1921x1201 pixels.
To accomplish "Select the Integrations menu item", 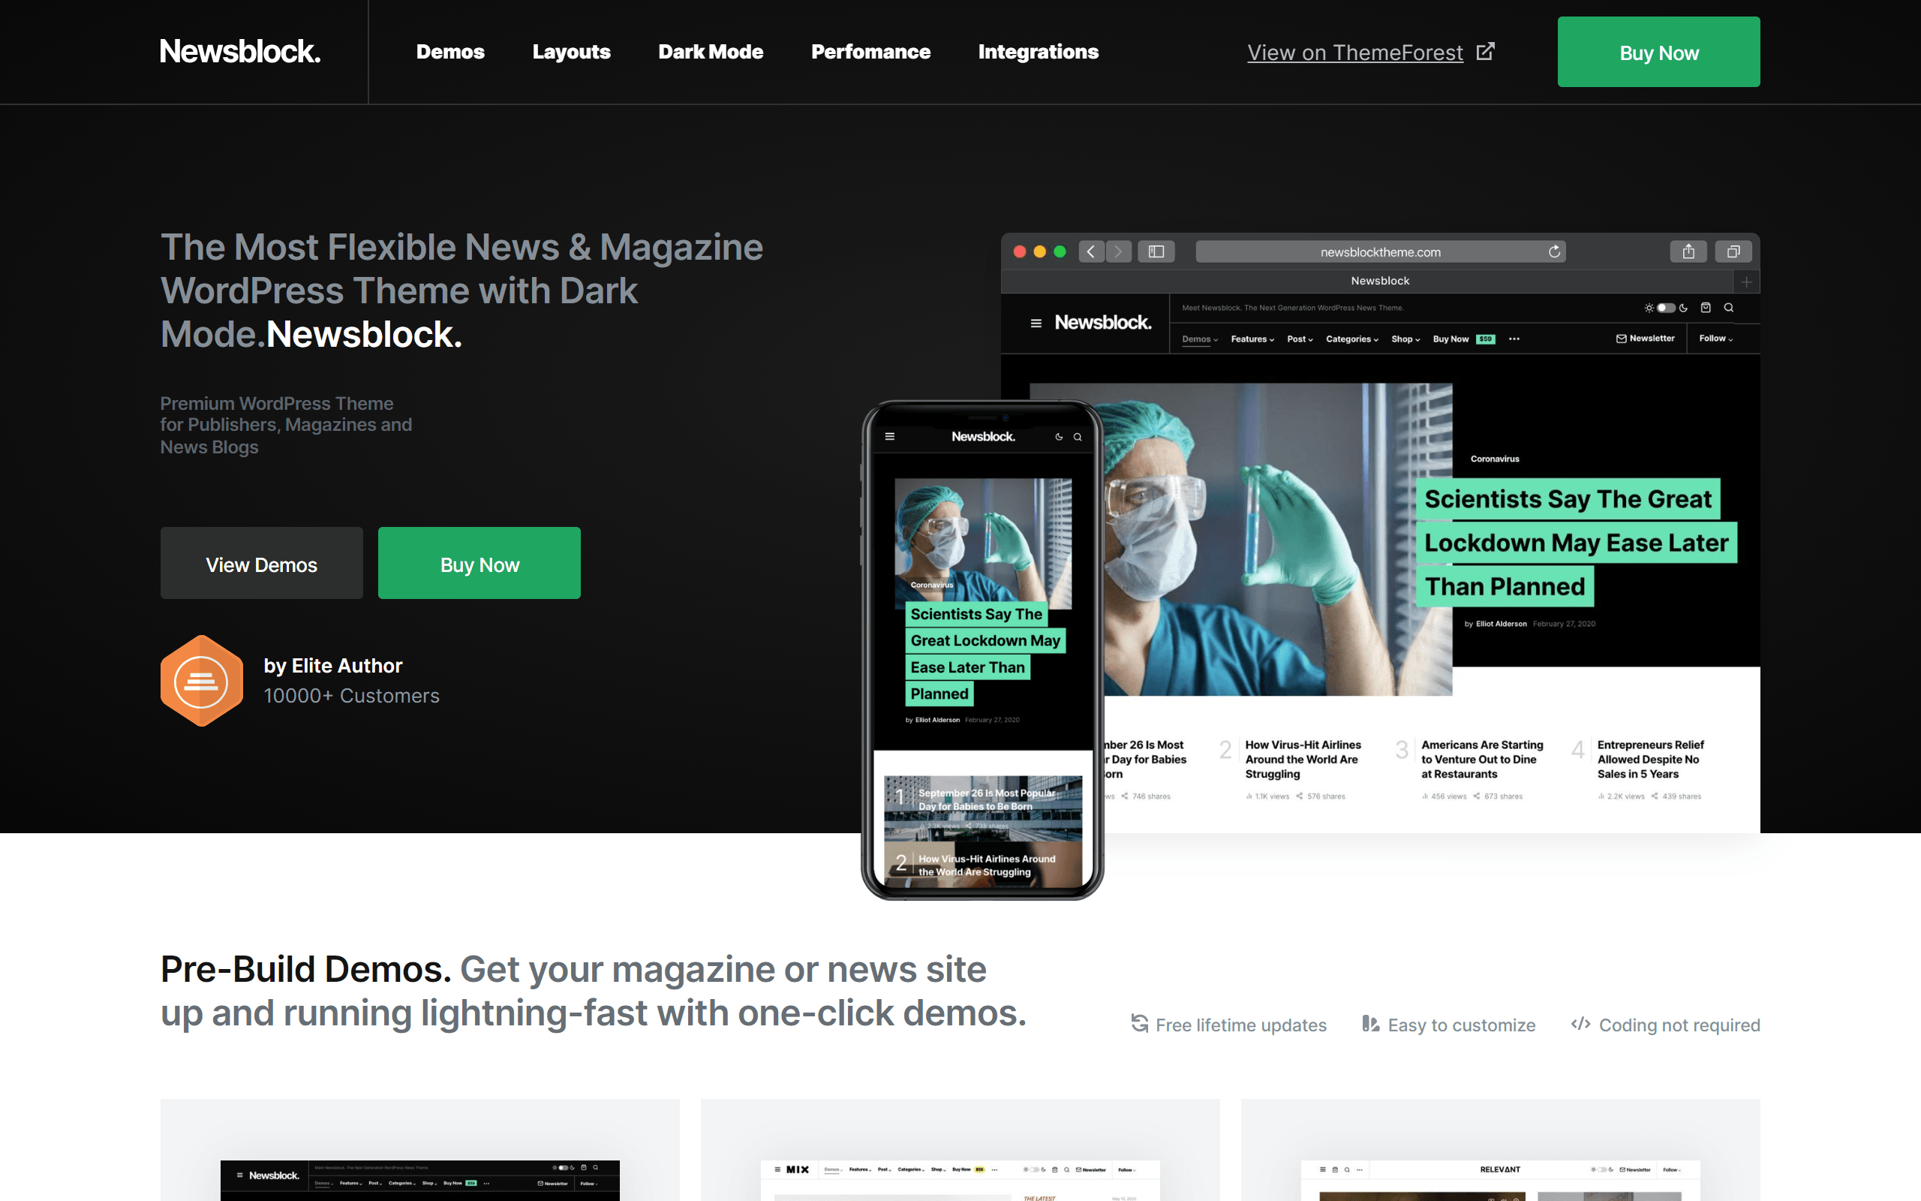I will coord(1039,51).
